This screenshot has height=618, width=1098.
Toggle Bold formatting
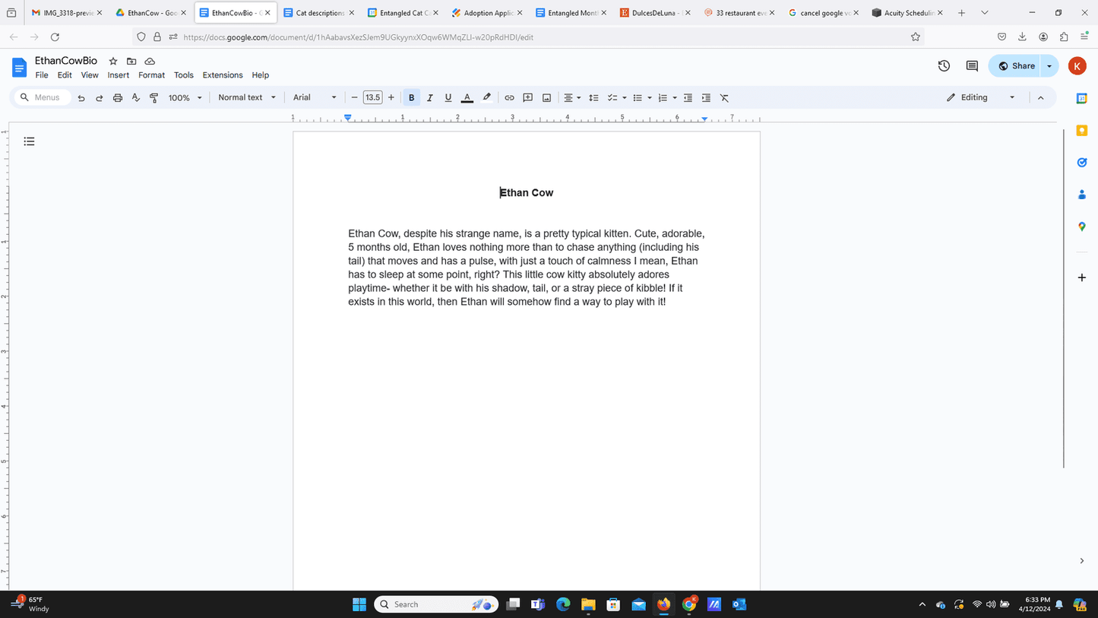tap(412, 98)
